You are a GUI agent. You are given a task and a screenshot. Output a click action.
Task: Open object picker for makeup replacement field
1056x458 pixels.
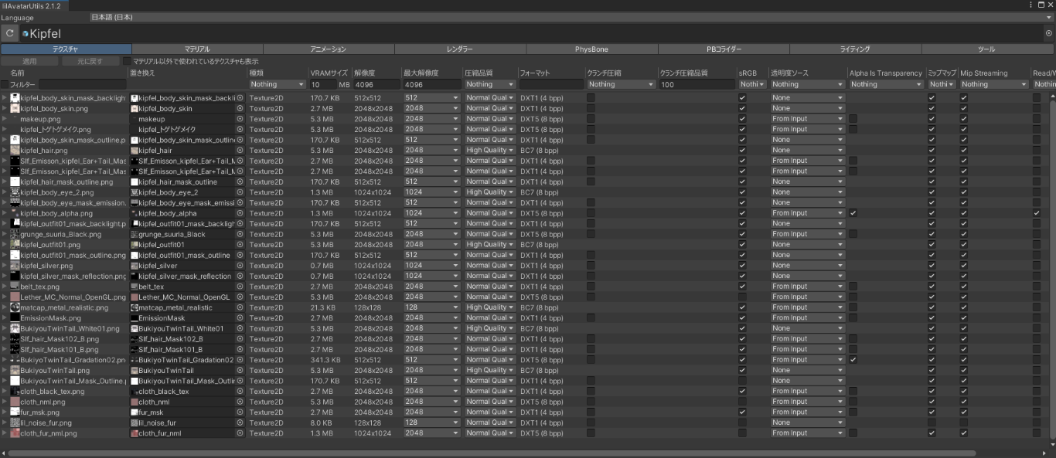pyautogui.click(x=240, y=119)
